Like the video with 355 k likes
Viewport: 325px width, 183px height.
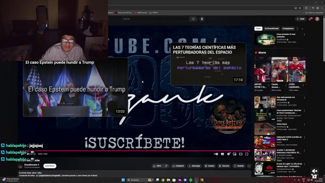tap(157, 166)
